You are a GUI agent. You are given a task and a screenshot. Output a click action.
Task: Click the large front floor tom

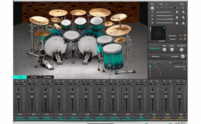coord(113,56)
